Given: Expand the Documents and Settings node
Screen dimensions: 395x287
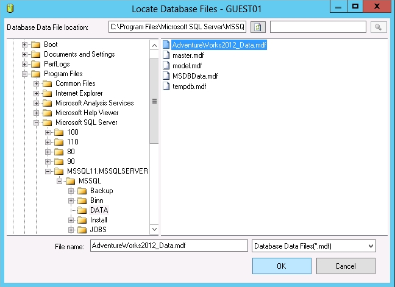Looking at the screenshot, I should pos(24,54).
